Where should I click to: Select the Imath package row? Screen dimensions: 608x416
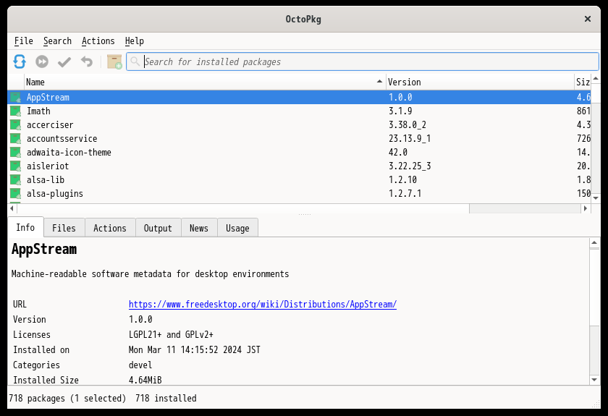pyautogui.click(x=299, y=111)
